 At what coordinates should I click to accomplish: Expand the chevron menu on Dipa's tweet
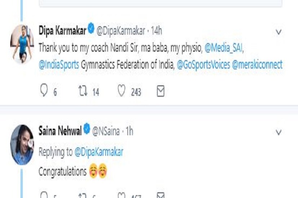pyautogui.click(x=278, y=32)
